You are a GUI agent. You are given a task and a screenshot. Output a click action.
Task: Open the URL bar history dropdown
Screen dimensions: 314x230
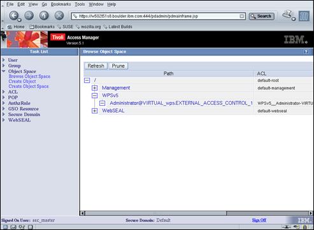tap(242, 16)
